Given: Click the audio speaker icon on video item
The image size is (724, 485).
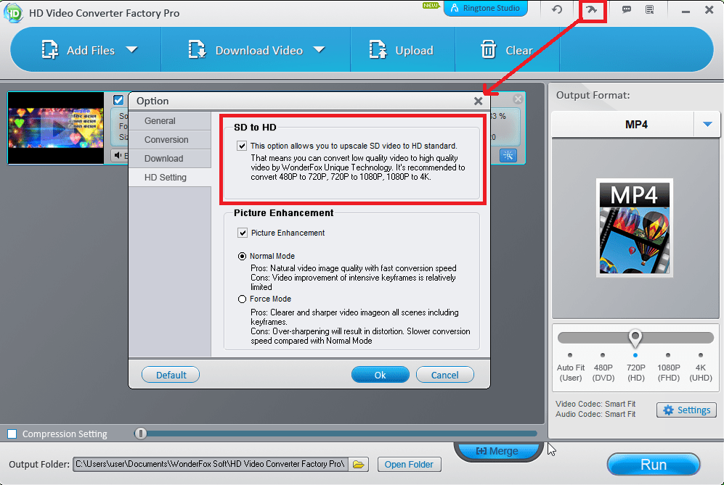Looking at the screenshot, I should tap(118, 155).
